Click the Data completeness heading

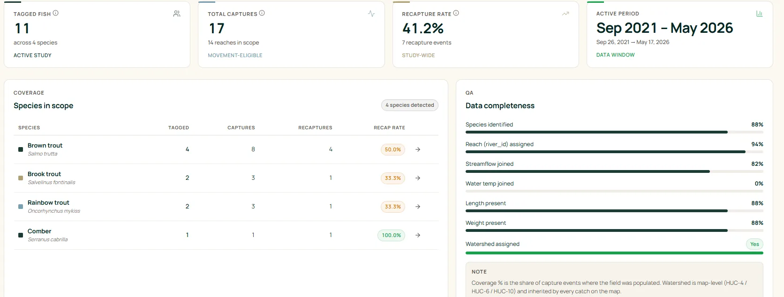(x=500, y=106)
